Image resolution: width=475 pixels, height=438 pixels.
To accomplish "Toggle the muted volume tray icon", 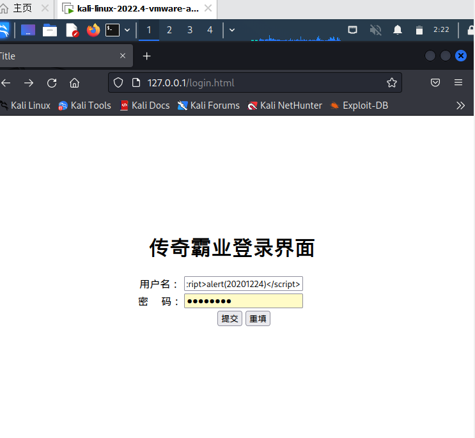I will coord(376,29).
